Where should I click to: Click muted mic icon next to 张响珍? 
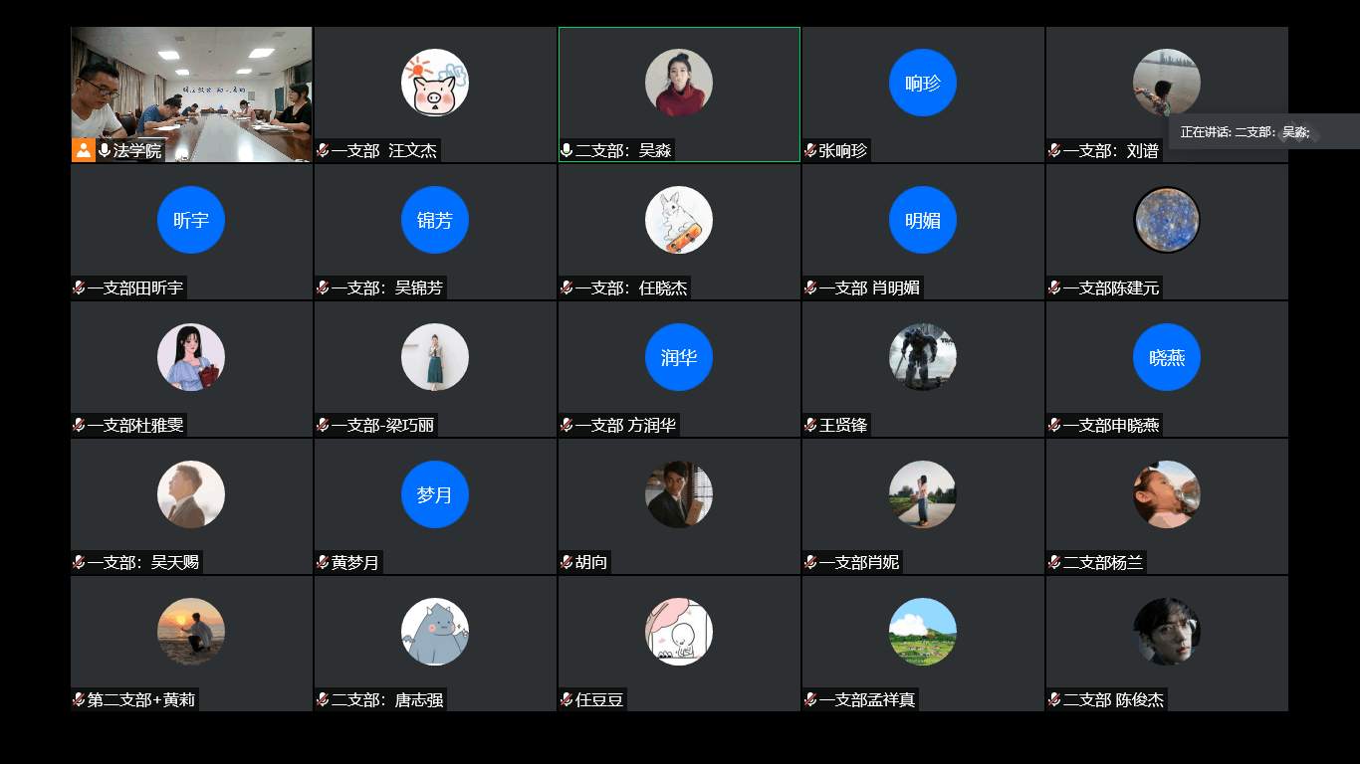point(810,150)
